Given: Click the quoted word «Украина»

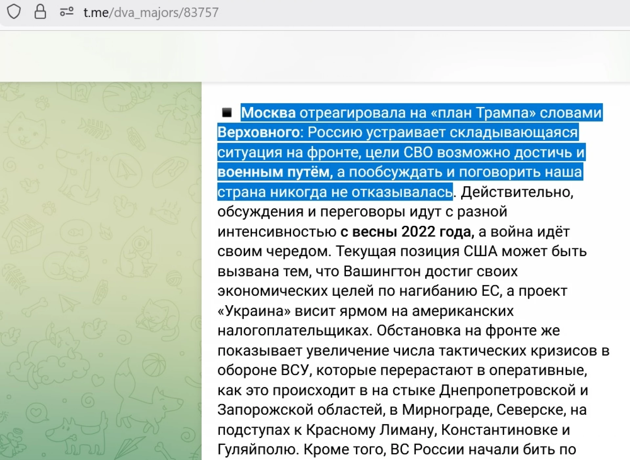Looking at the screenshot, I should (254, 311).
